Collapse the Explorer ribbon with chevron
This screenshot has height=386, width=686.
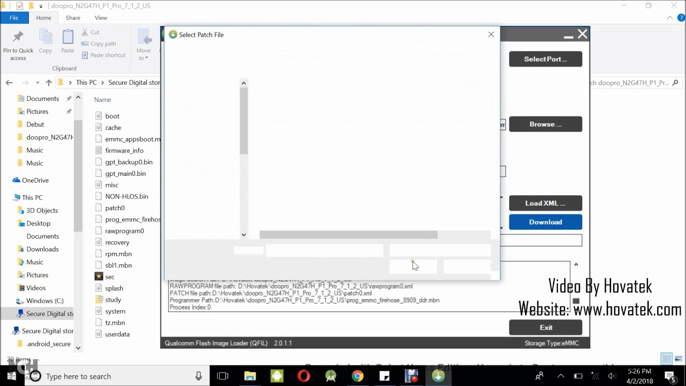tap(670, 18)
